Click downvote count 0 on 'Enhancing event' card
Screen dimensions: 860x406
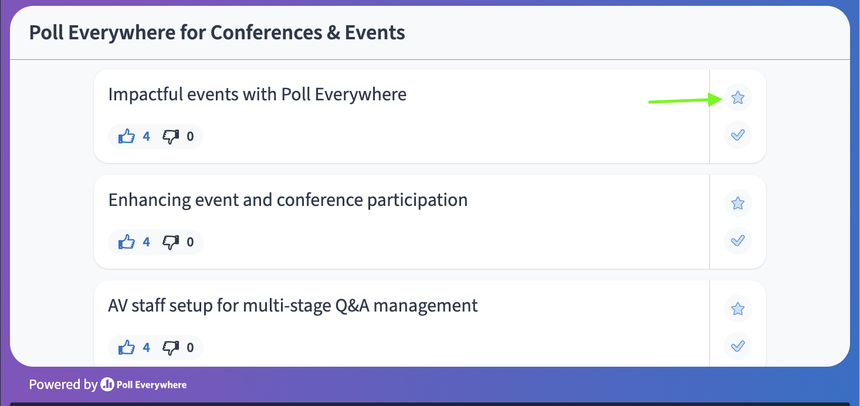coord(190,242)
